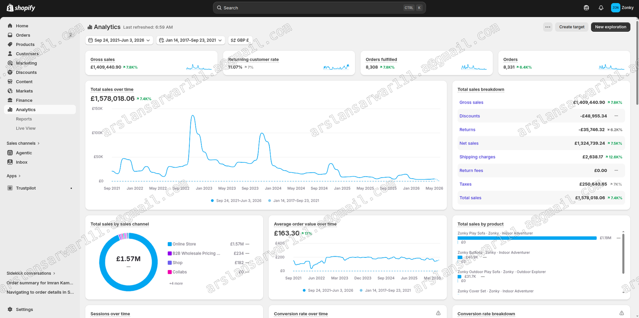Open the Total sales breakdown link
The image size is (639, 318).
(x=470, y=198)
